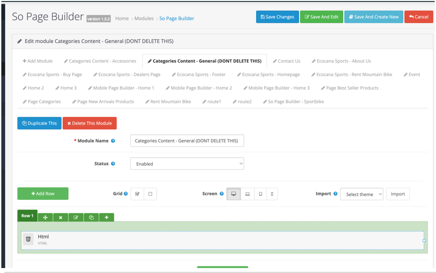The image size is (436, 273).
Task: Click the delete Row 1 (x) icon
Action: 61,217
